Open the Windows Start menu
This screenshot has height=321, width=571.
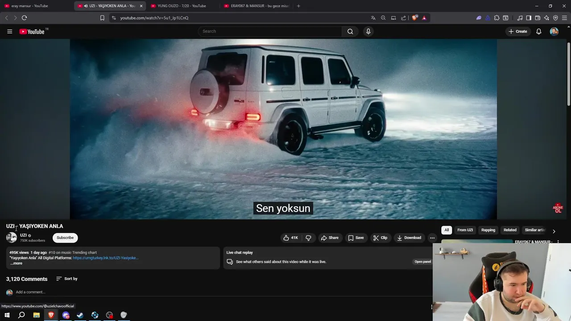tap(7, 315)
